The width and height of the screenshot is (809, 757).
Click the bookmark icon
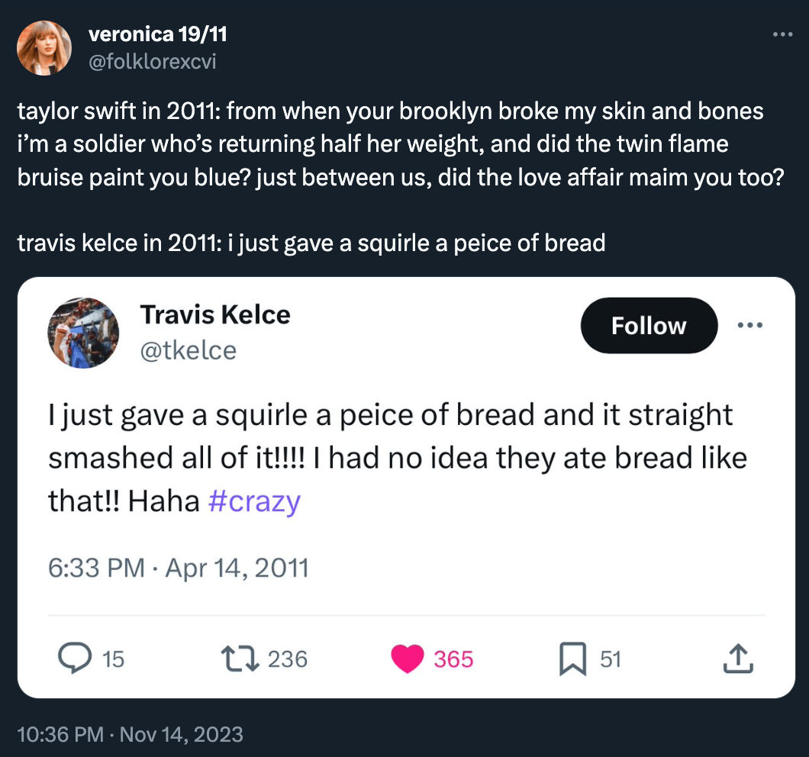(x=572, y=659)
